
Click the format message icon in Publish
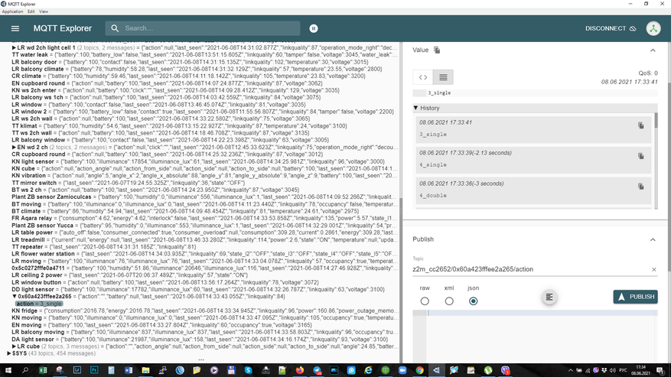point(549,297)
